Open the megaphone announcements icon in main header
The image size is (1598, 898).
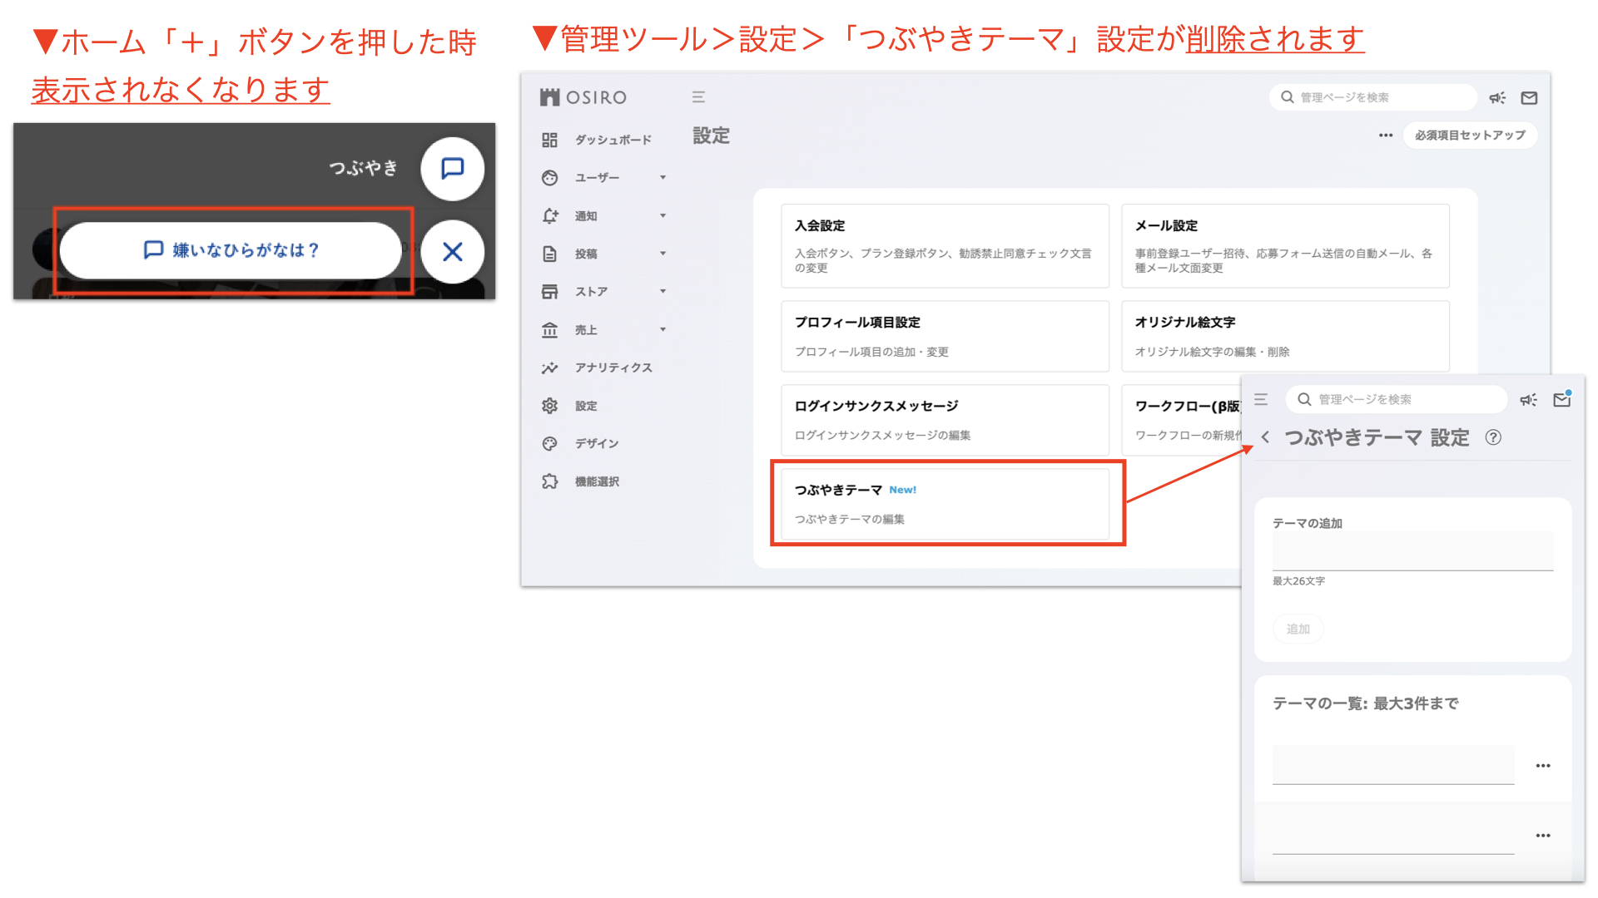1497,98
